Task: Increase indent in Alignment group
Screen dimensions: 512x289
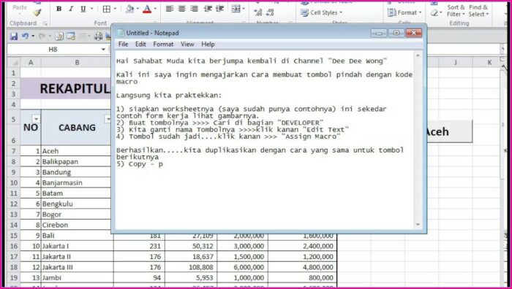Action: click(219, 9)
